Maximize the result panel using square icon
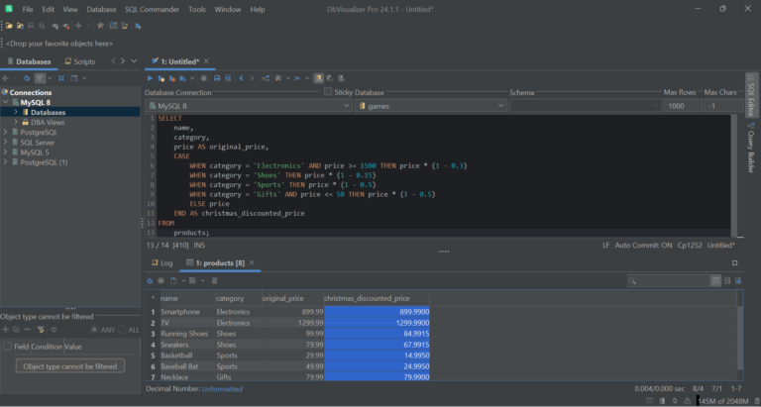This screenshot has width=761, height=407. 734,263
